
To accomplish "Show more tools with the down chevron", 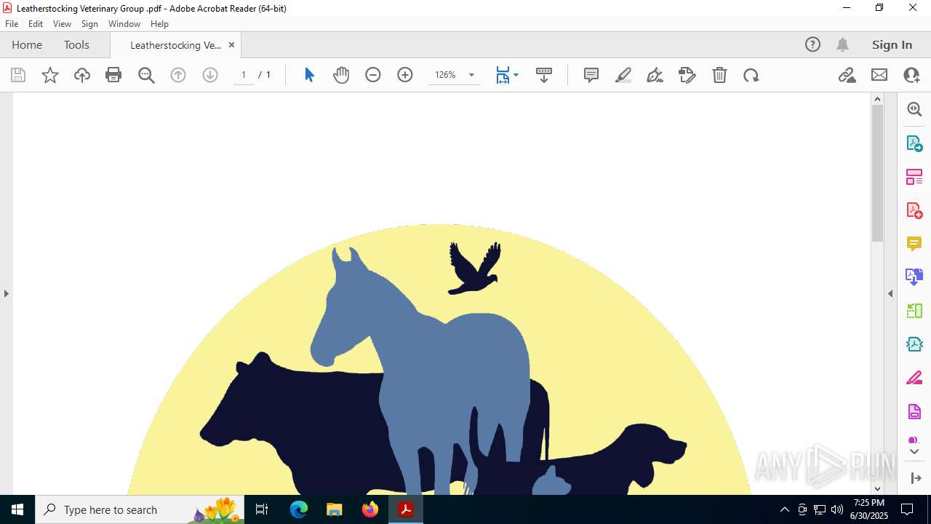I will (914, 452).
